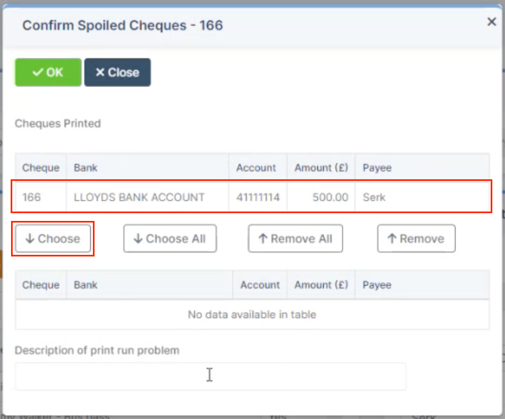Confirm with the green OK button
This screenshot has height=419, width=505.
tap(48, 72)
